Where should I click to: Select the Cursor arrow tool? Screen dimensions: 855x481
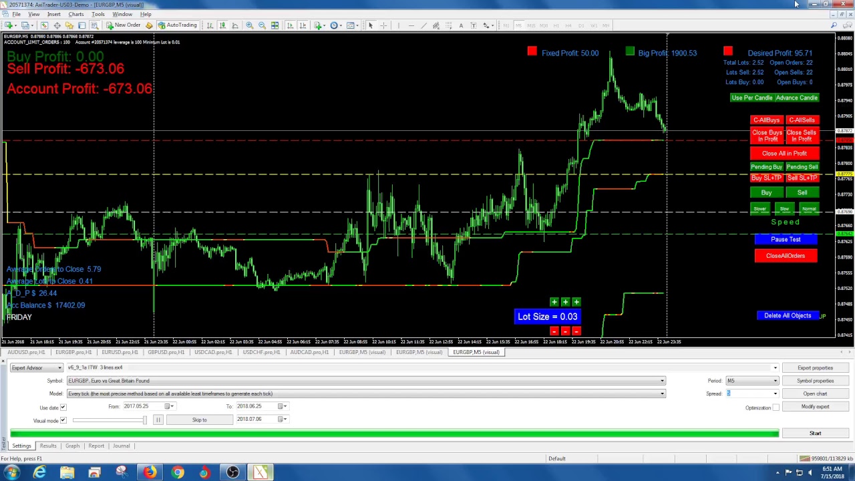pyautogui.click(x=370, y=25)
